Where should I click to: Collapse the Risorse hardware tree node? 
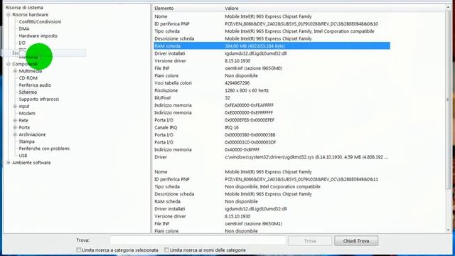(9, 14)
